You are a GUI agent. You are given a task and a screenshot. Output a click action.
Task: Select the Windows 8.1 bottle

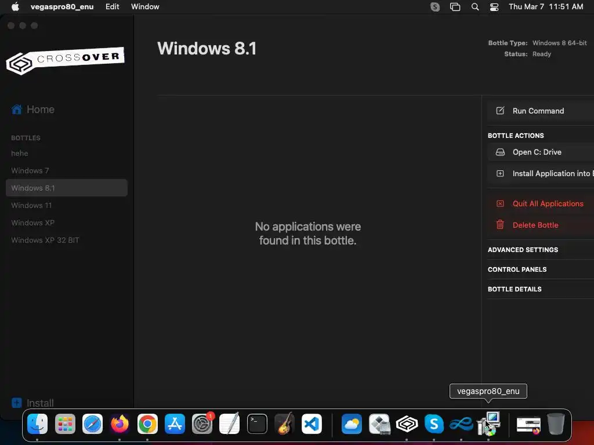(x=67, y=188)
